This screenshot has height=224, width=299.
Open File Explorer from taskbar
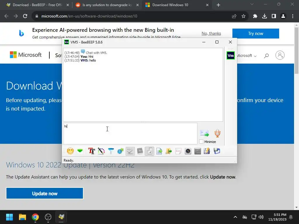pyautogui.click(x=22, y=217)
